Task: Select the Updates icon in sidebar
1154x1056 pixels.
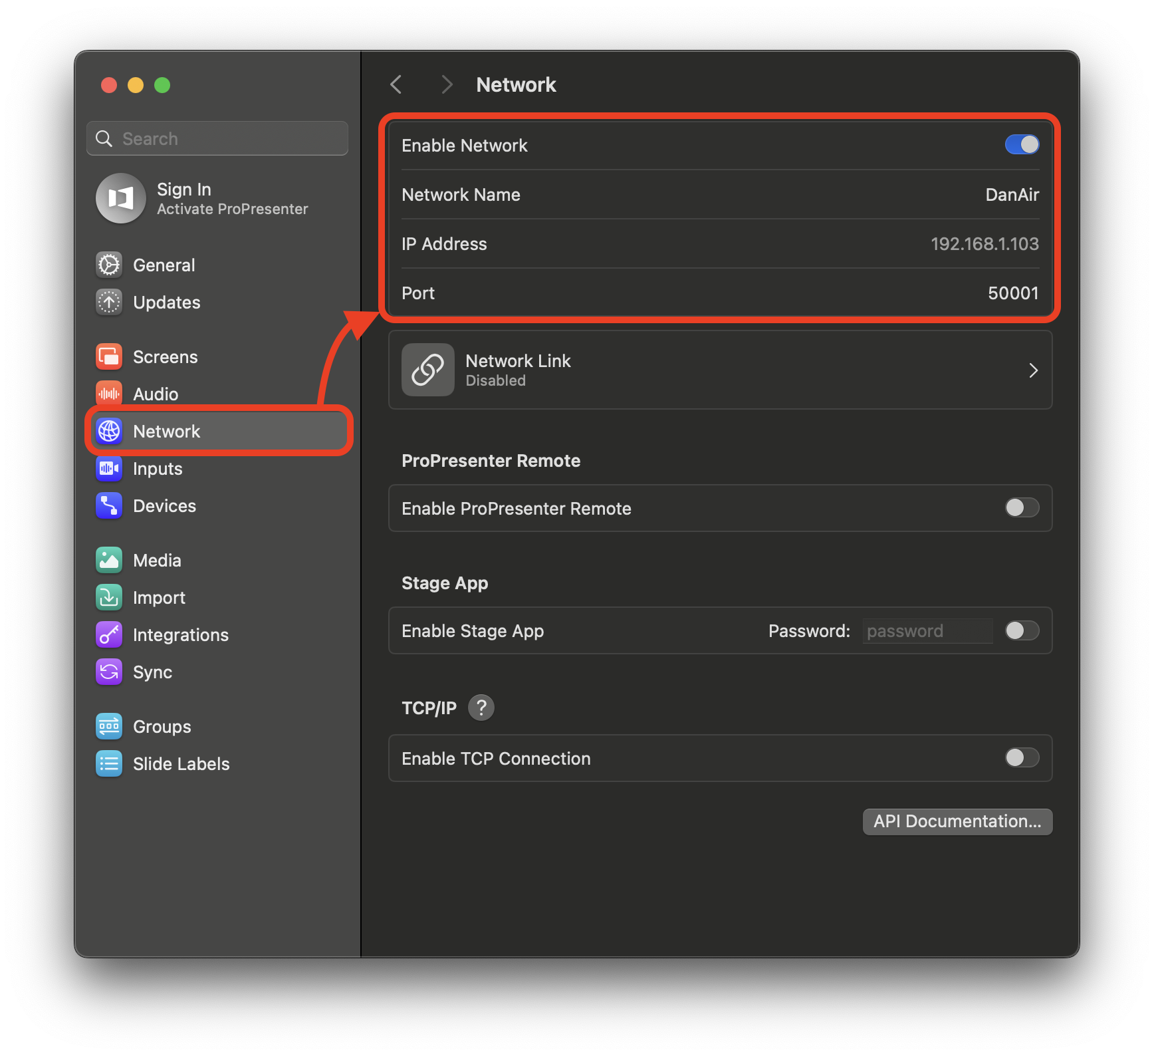Action: pos(109,302)
